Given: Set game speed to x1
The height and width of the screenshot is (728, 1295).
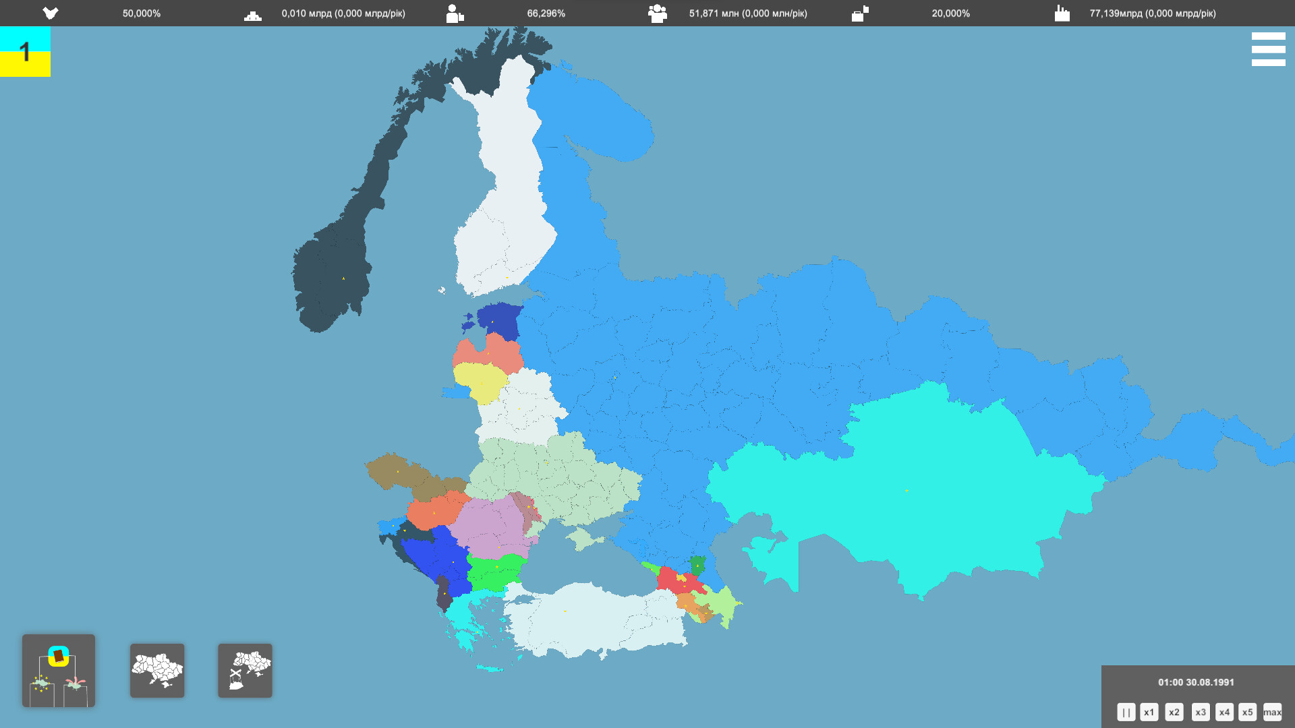Looking at the screenshot, I should [x=1149, y=712].
